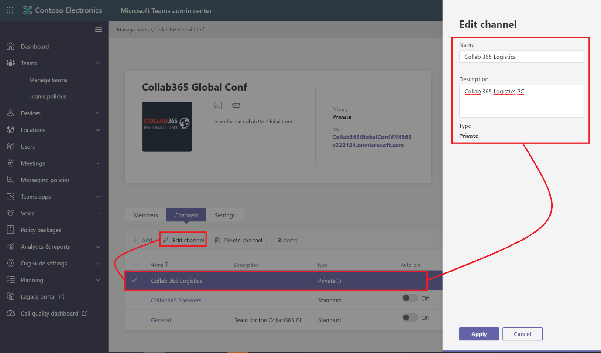
Task: Click the Planning checklist icon
Action: (10, 280)
